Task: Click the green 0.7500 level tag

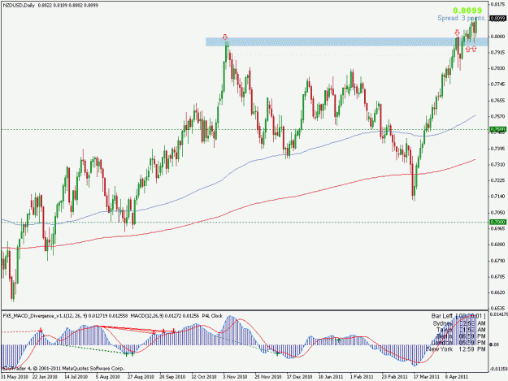Action: (498, 129)
